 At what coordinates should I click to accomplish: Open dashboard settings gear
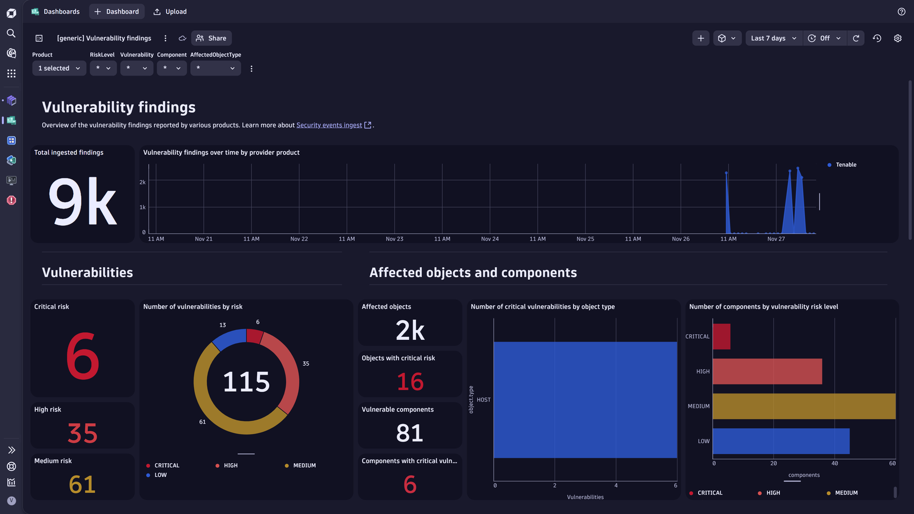[897, 38]
